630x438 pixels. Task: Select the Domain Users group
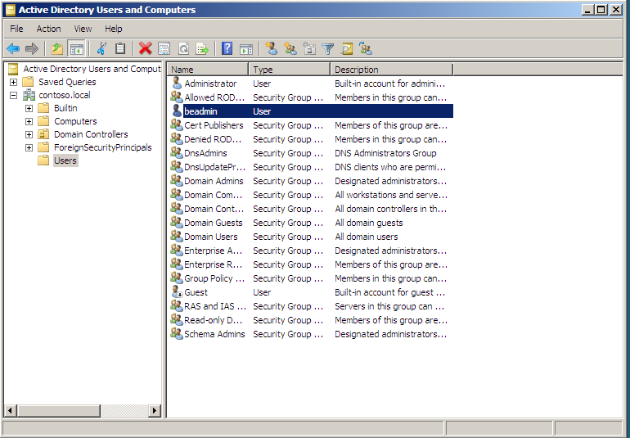pos(211,237)
